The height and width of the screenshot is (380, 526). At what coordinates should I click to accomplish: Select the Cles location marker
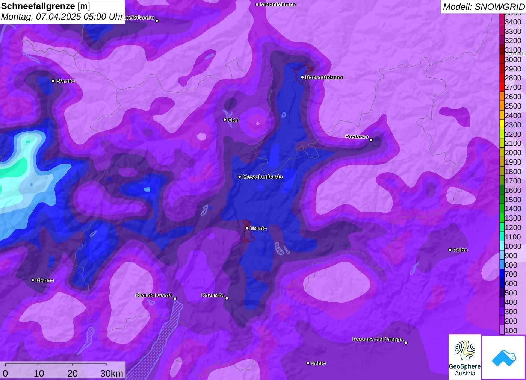(225, 120)
